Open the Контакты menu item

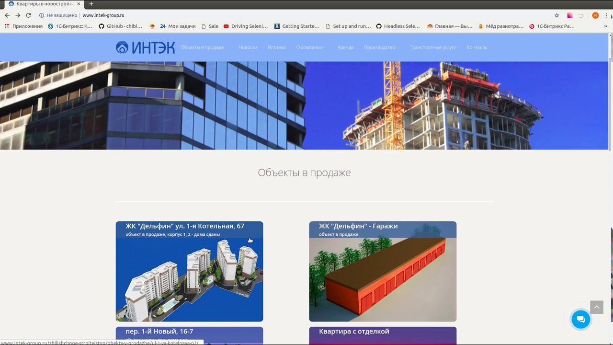pos(477,47)
